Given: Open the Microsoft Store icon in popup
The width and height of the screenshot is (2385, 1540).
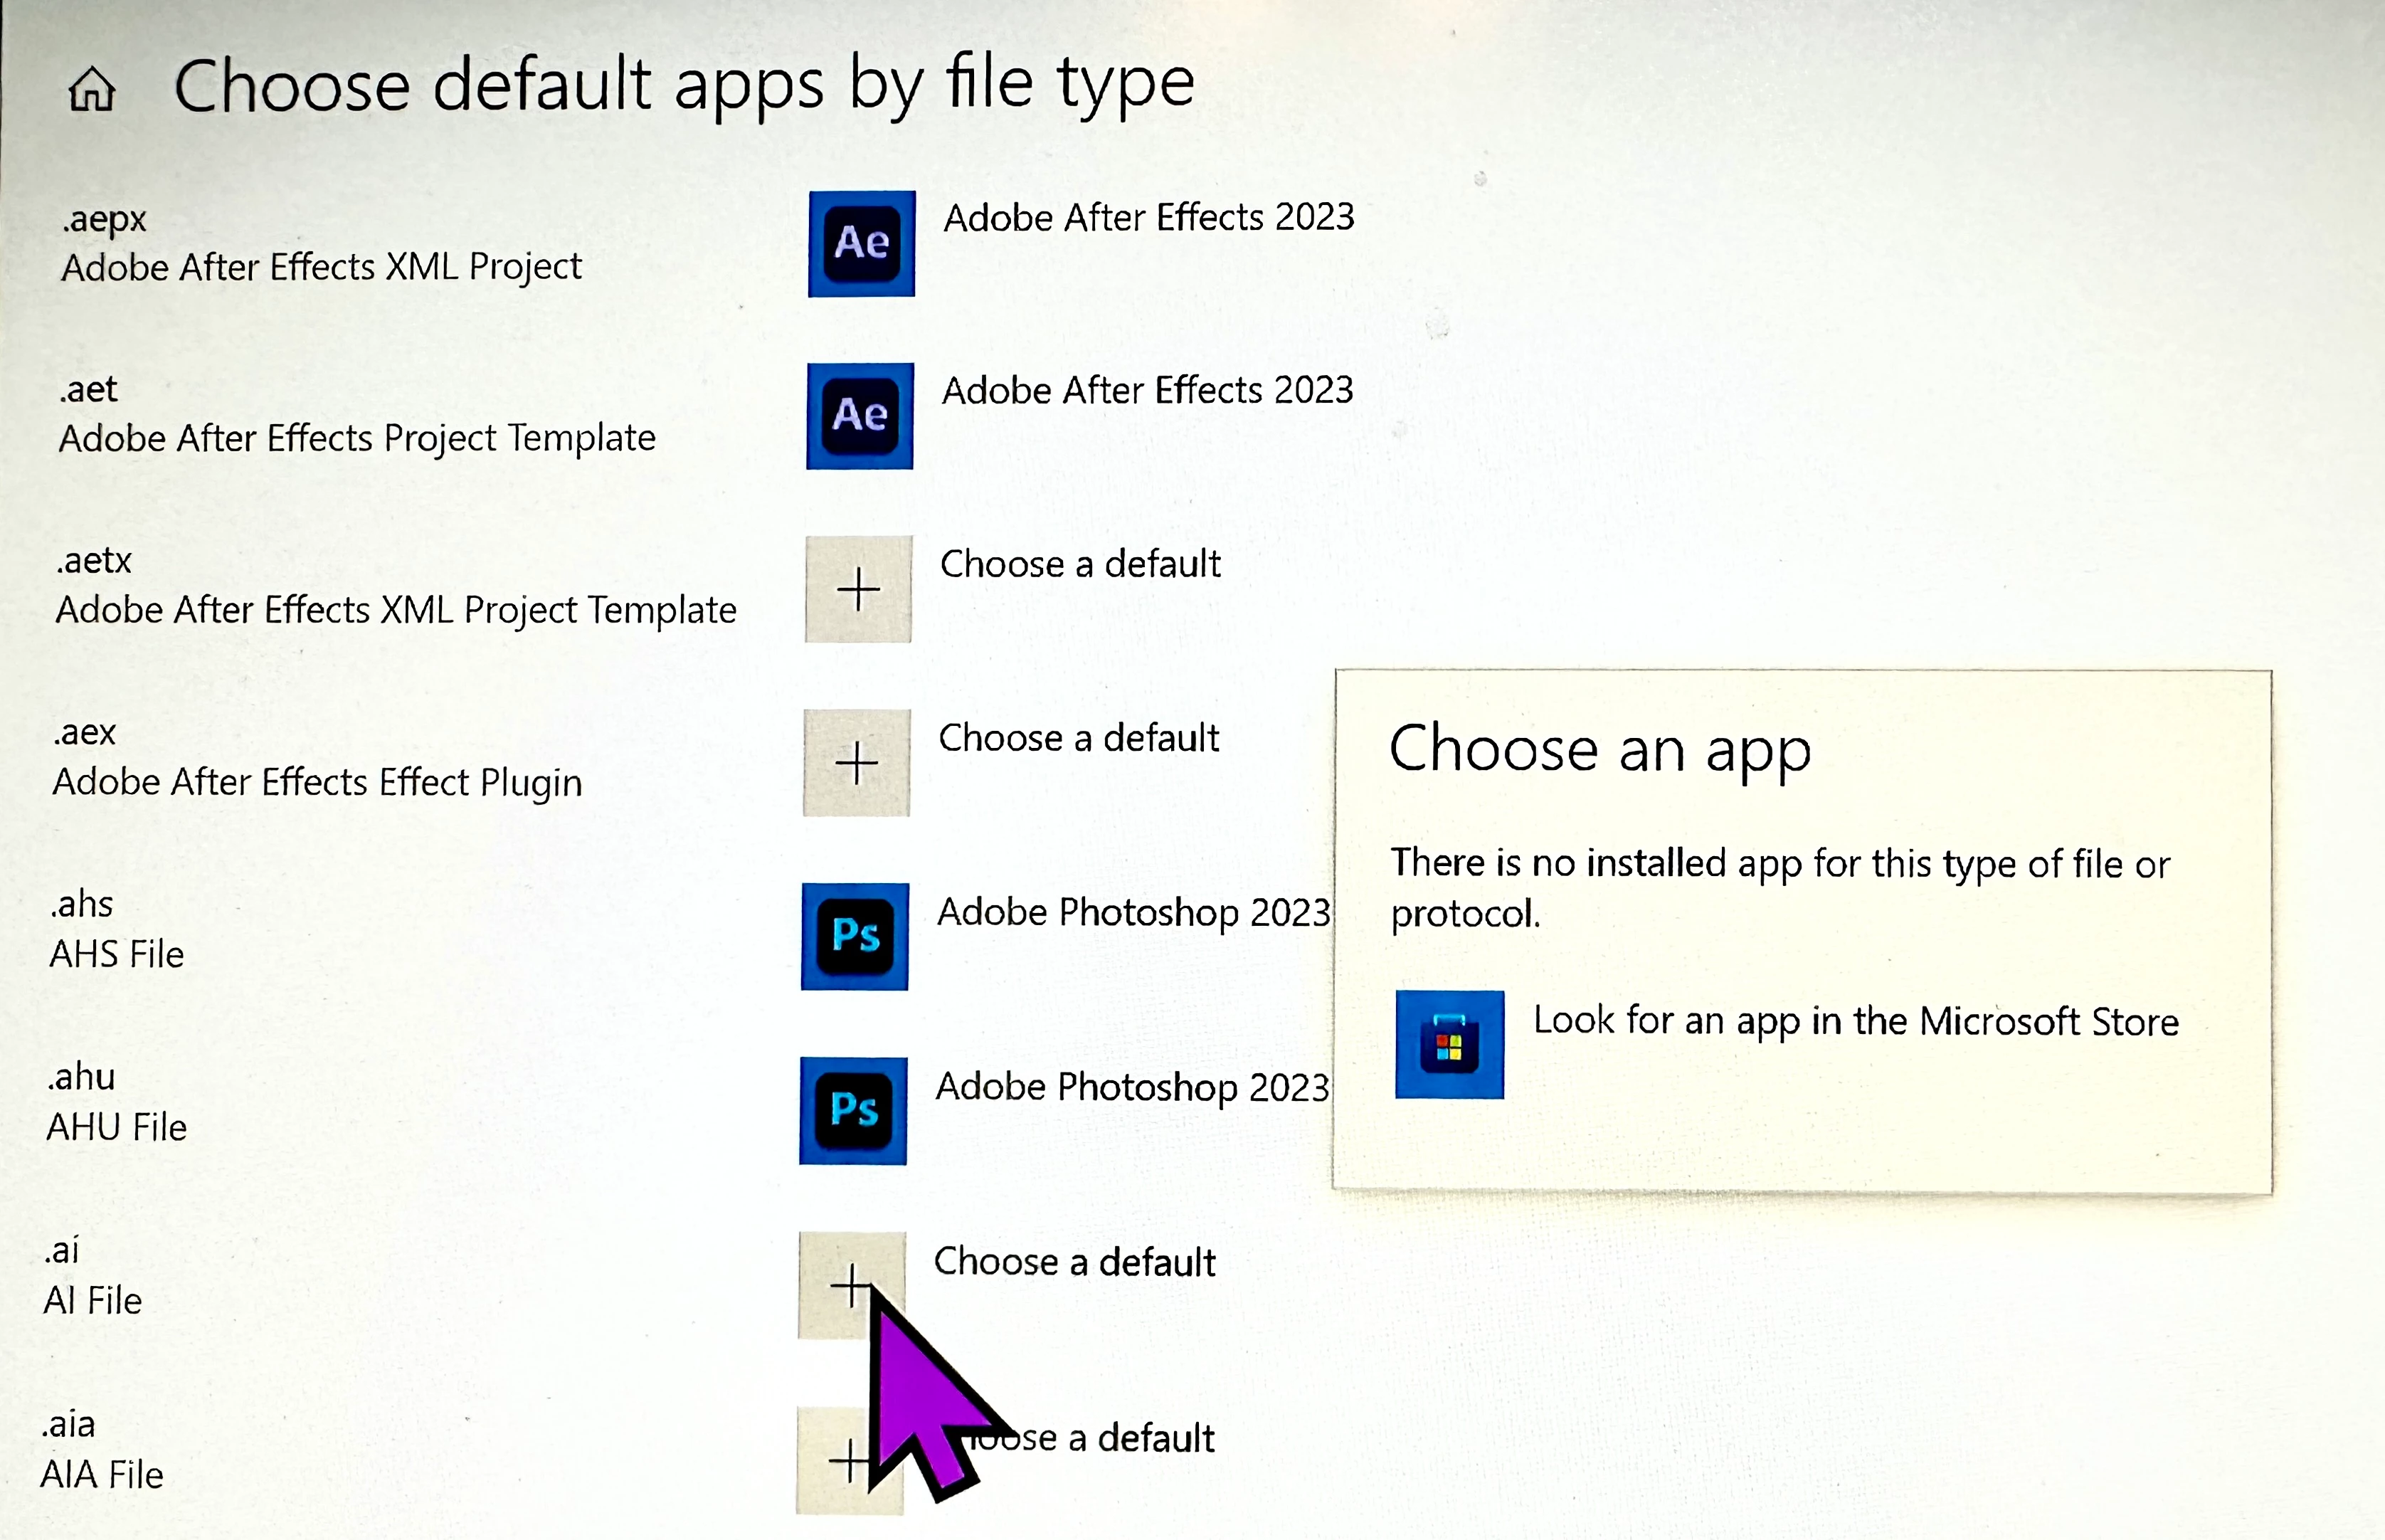Looking at the screenshot, I should pyautogui.click(x=1449, y=1044).
